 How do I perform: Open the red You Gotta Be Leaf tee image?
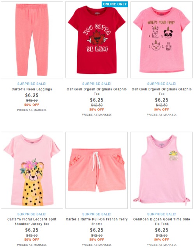97,40
